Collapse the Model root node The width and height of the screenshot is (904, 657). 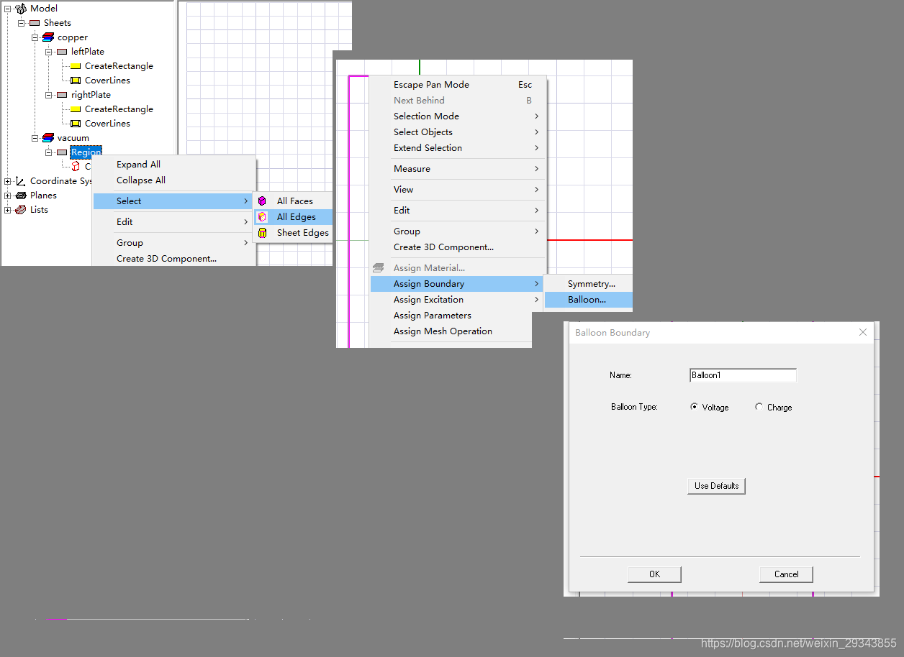point(8,9)
